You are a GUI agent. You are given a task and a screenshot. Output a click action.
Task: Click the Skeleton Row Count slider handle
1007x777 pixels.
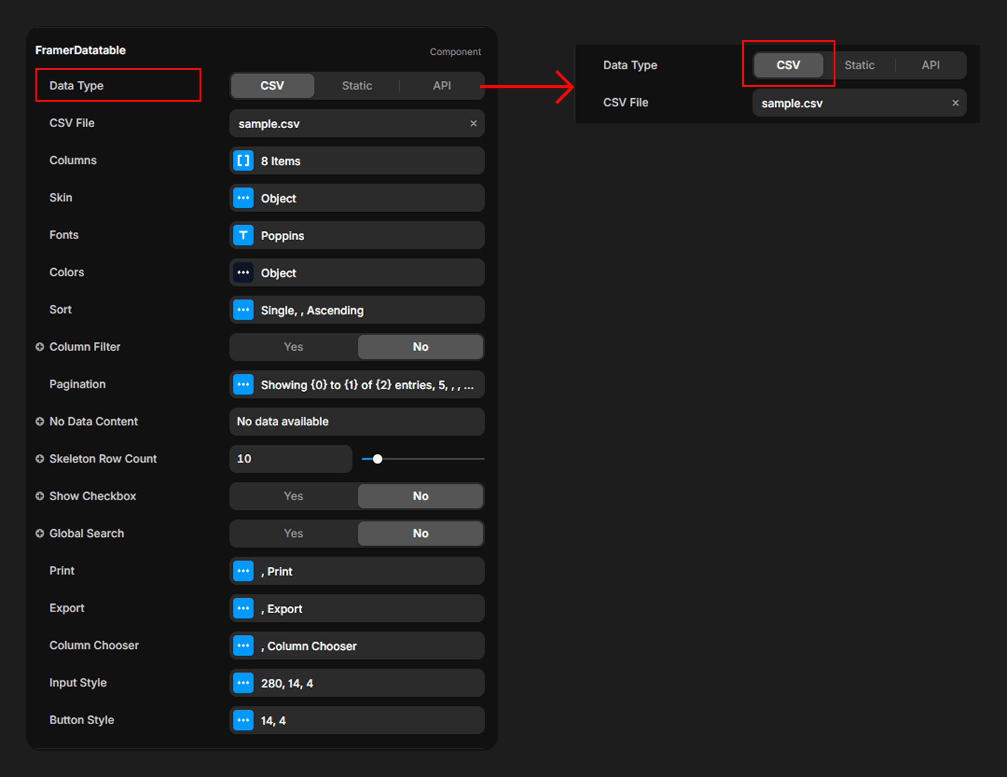pyautogui.click(x=378, y=459)
